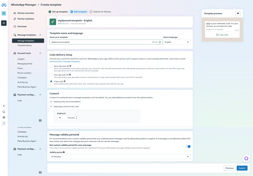This screenshot has height=176, width=253.
Task: Click the Overview gauge icon
Action: tap(15, 26)
